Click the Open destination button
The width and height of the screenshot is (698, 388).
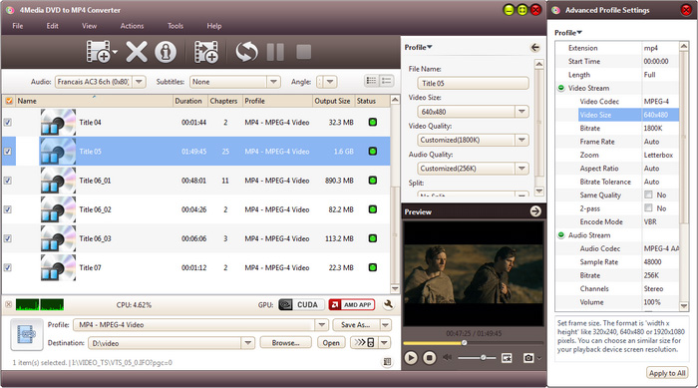pos(331,343)
